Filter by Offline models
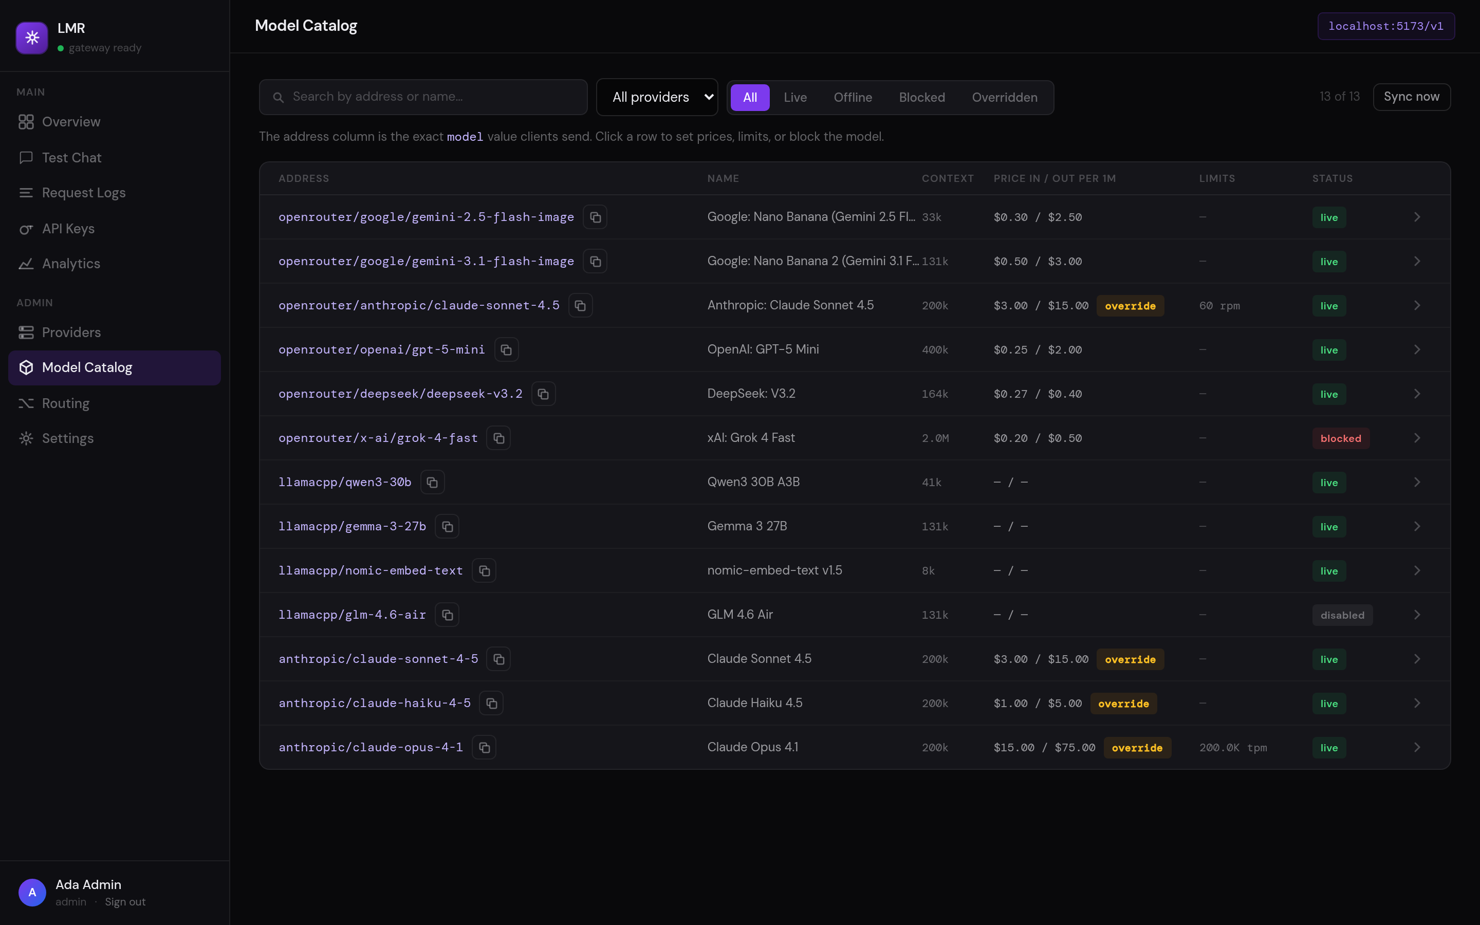The height and width of the screenshot is (925, 1480). 853,97
